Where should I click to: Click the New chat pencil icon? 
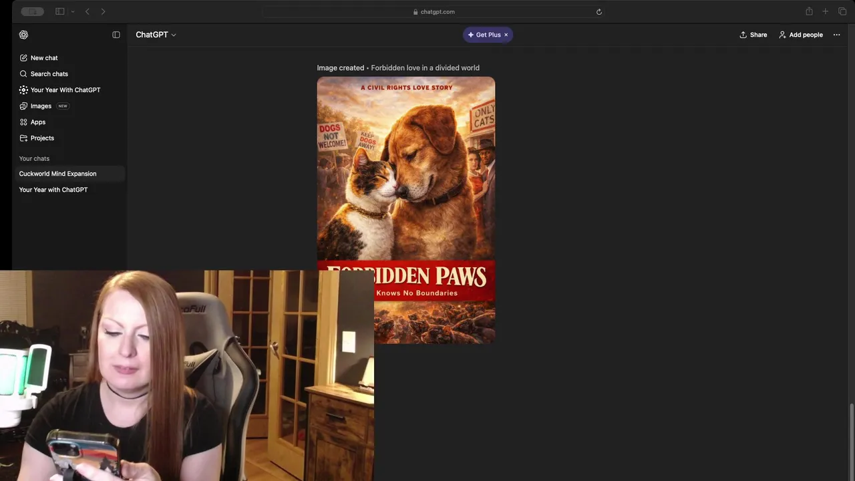23,58
